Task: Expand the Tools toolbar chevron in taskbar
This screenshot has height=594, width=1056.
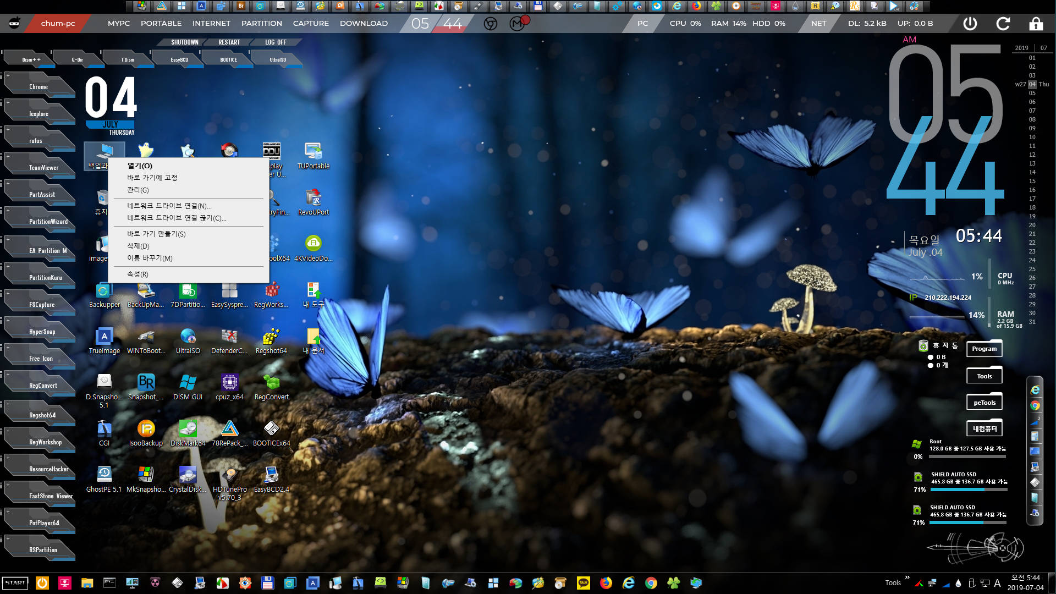Action: coord(908,577)
